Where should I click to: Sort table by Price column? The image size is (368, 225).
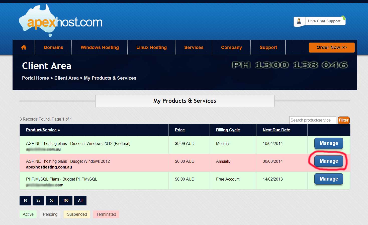point(180,130)
